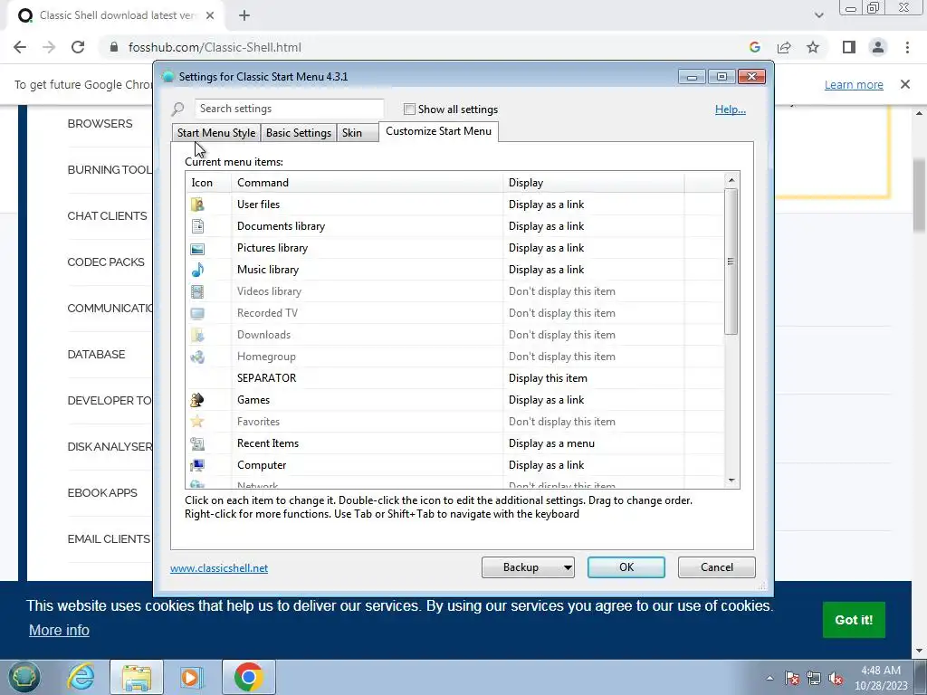Click the Chrome taskbar icon

coord(248,677)
